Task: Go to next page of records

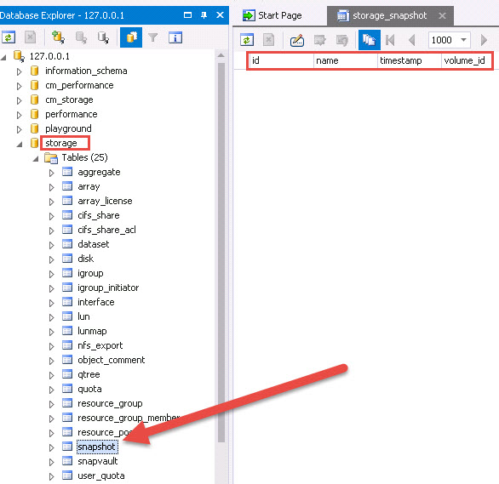Action: (x=484, y=40)
